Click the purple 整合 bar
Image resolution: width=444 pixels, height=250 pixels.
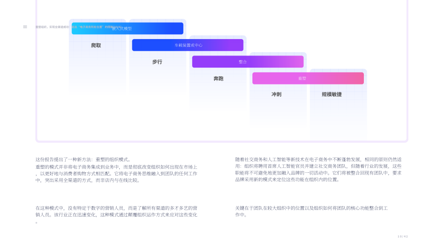click(248, 62)
